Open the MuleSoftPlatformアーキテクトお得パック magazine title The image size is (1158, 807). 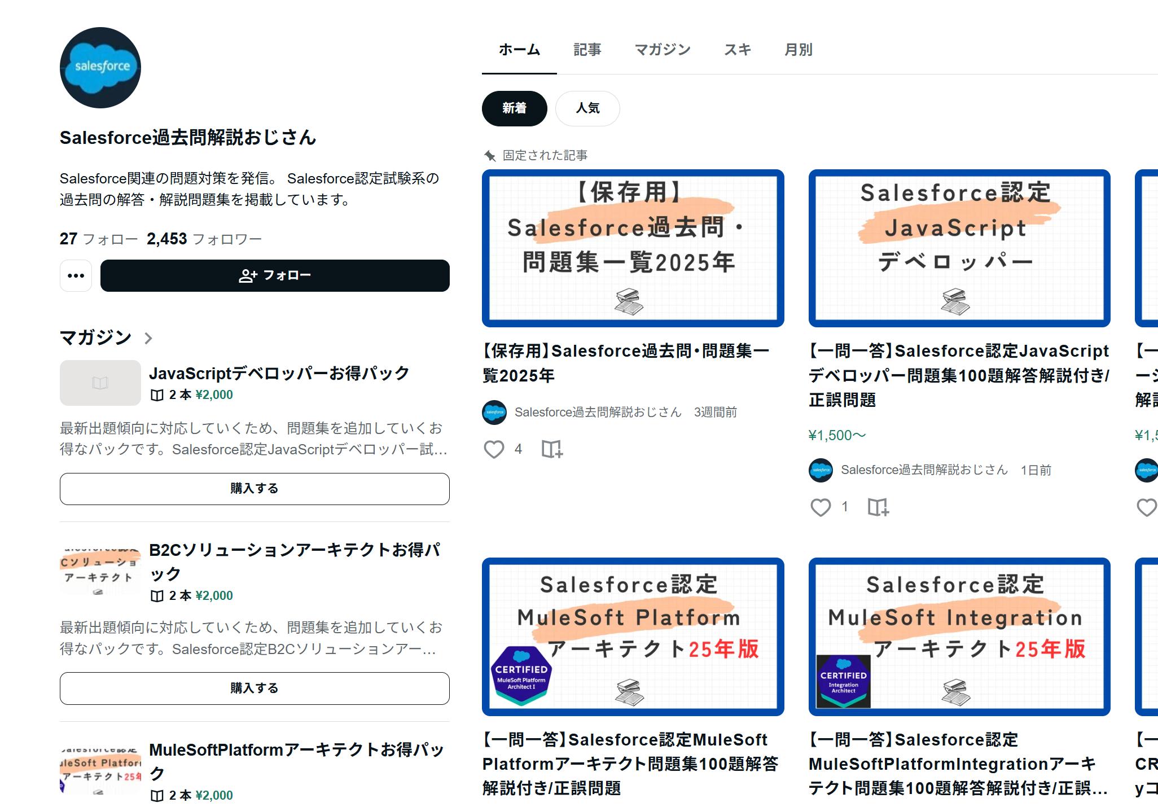297,761
